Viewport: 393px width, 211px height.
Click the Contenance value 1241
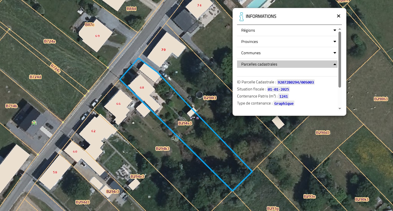tap(283, 96)
